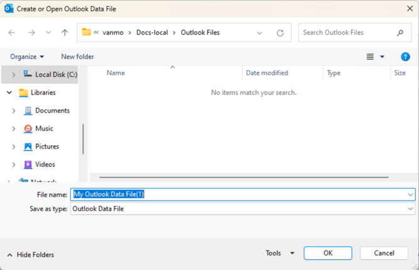The image size is (419, 270).
Task: Click the OK button
Action: tap(327, 253)
